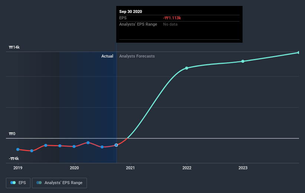Select the 2022 forecast data point
This screenshot has height=193, width=305.
186,68
